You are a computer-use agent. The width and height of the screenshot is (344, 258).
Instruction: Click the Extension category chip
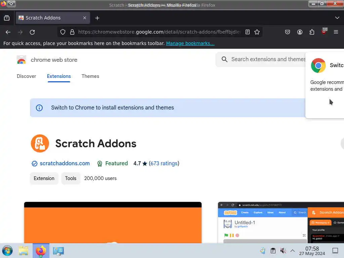44,178
